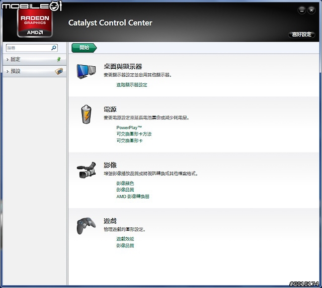Expand the 預設 section chevron
This screenshot has height=288, width=322.
coord(8,71)
